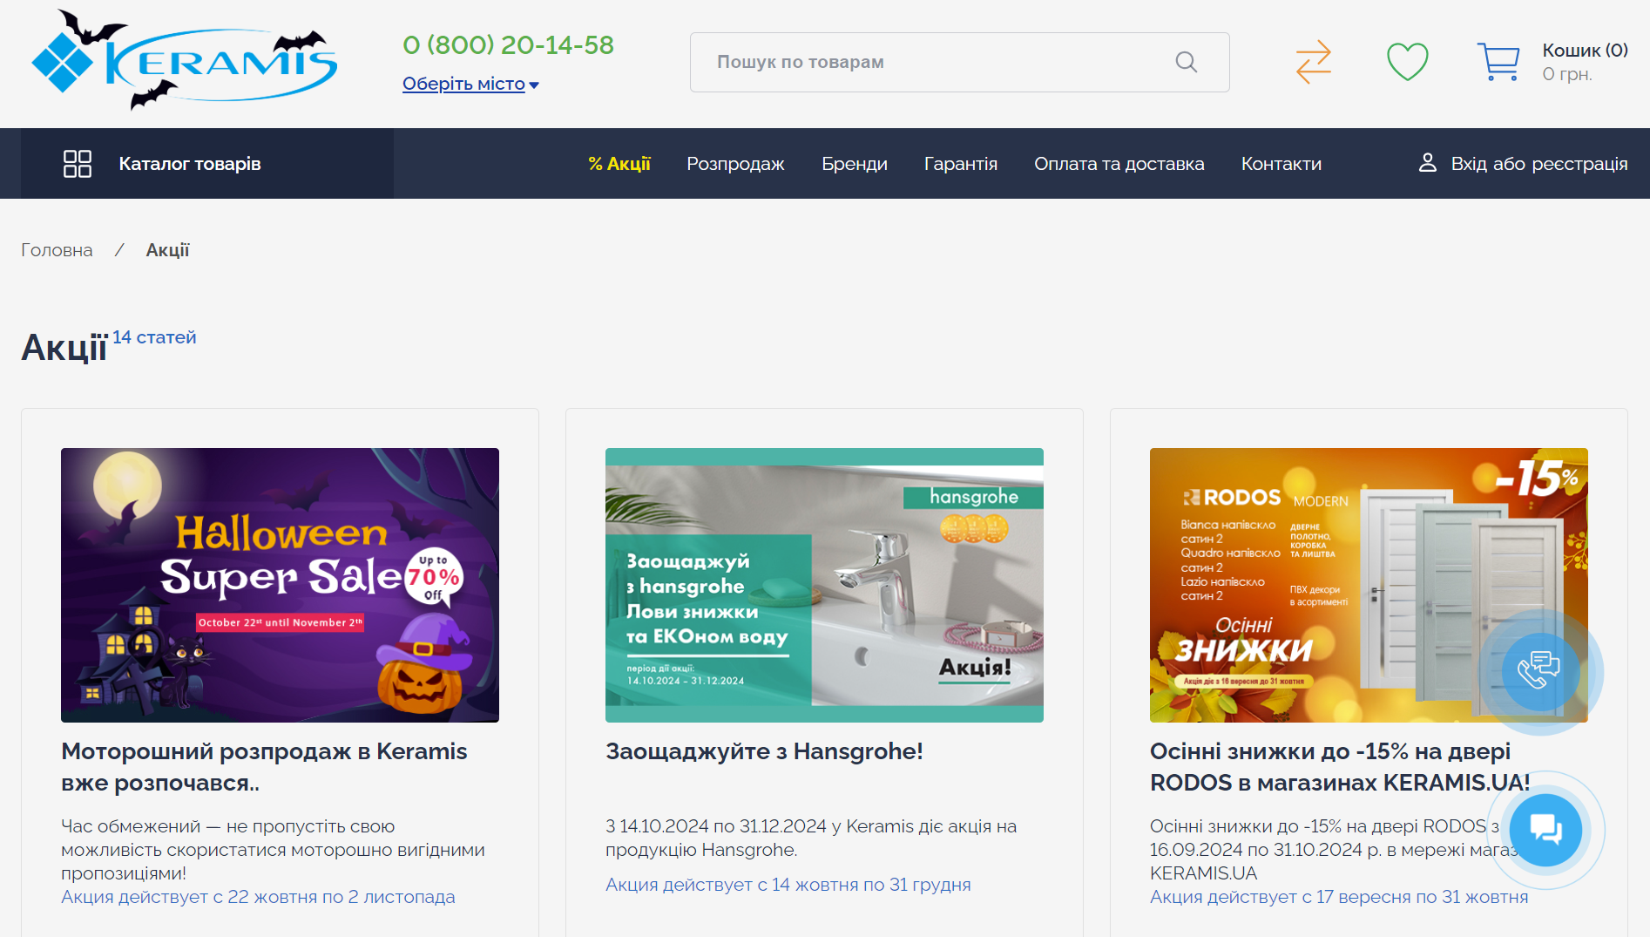Click 'Акция действует с 22 жовтня' text
Image resolution: width=1650 pixels, height=937 pixels.
click(258, 897)
